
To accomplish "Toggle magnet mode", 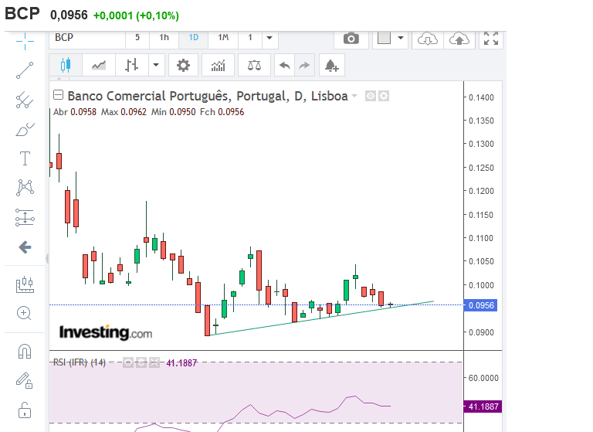I will tap(25, 352).
